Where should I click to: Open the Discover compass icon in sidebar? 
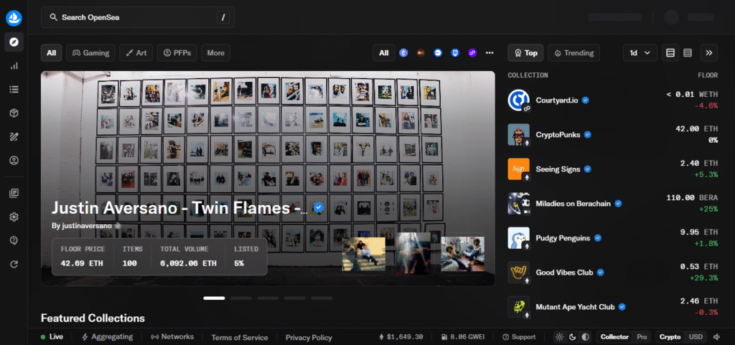click(x=14, y=42)
